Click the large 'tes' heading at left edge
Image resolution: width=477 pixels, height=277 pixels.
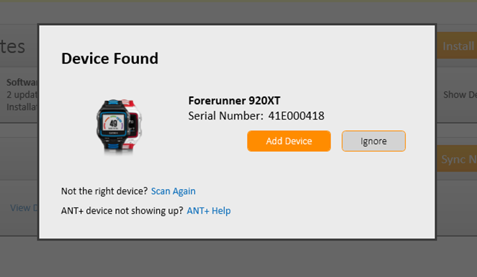(13, 47)
